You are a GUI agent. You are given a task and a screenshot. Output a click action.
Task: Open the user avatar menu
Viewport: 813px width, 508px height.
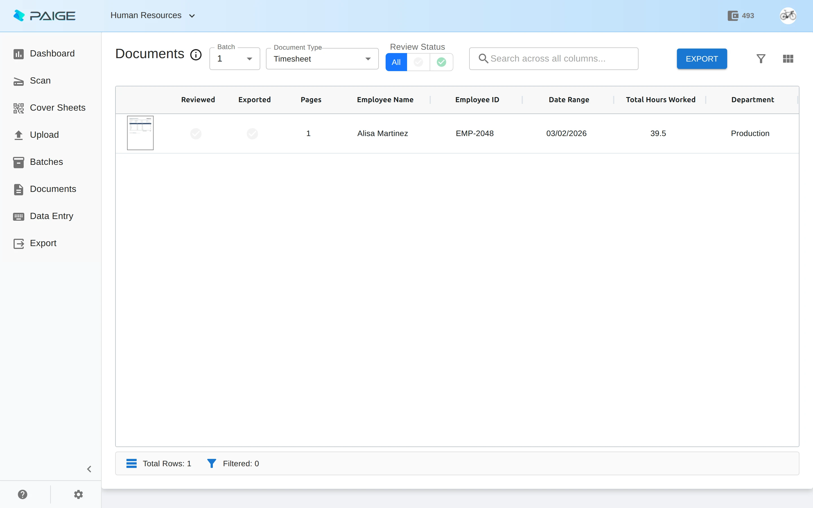click(x=788, y=16)
